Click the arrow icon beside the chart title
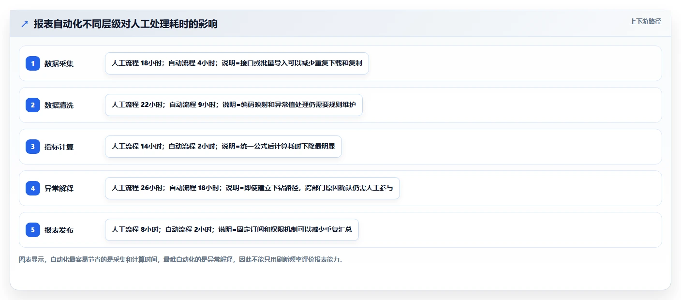 click(25, 24)
